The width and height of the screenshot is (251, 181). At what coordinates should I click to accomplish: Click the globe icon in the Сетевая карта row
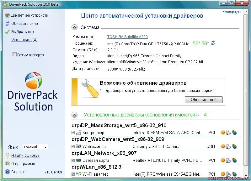click(x=234, y=160)
